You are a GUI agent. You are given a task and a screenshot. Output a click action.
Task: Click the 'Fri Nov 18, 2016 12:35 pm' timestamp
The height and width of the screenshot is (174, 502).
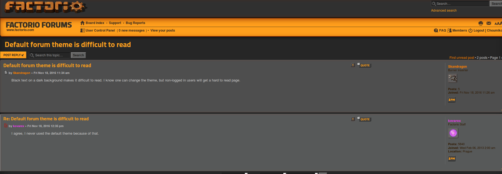pos(46,126)
